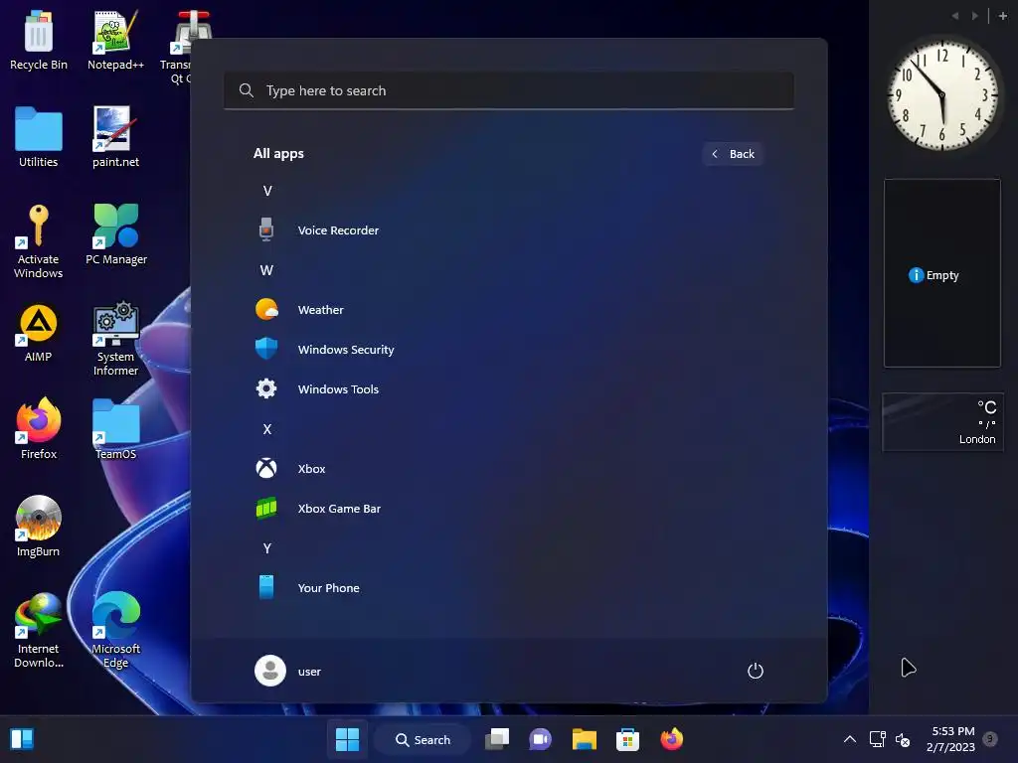The width and height of the screenshot is (1018, 763).
Task: Click the power button in Start menu
Action: coord(756,671)
